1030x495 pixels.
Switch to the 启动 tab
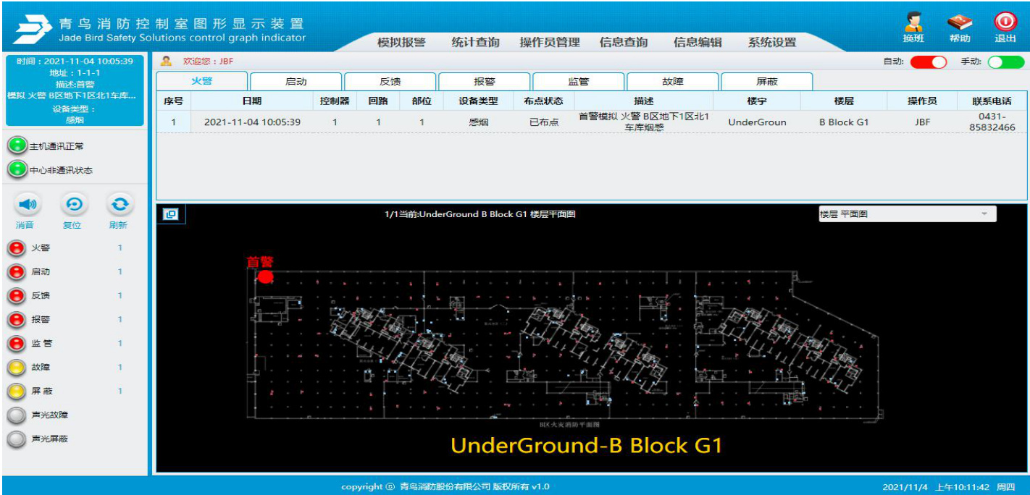click(x=296, y=82)
